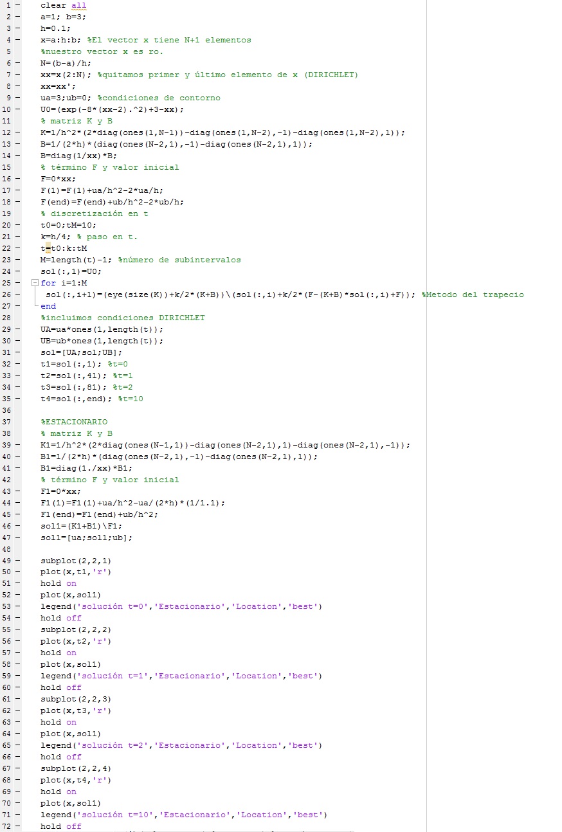562x832 pixels.
Task: Click the 'end' keyword on line 27
Action: point(48,306)
